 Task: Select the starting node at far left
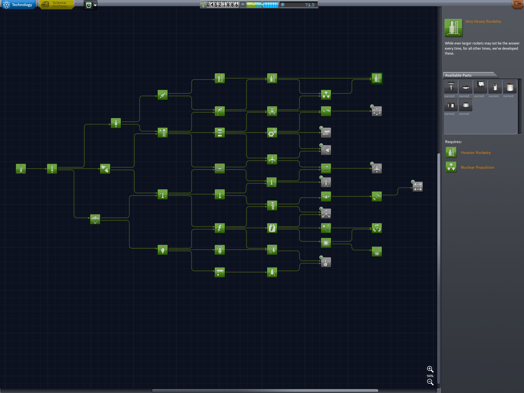tap(21, 169)
